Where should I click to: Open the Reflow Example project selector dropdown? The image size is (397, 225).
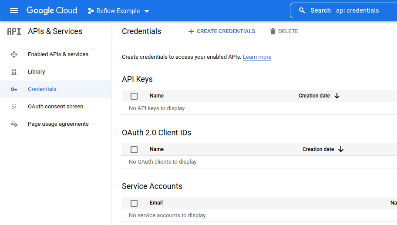[118, 11]
